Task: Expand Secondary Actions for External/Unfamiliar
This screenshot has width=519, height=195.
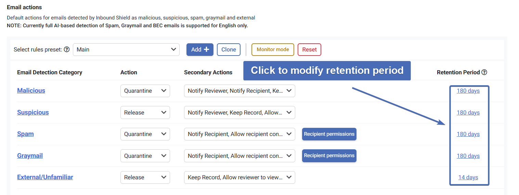Action: 239,177
